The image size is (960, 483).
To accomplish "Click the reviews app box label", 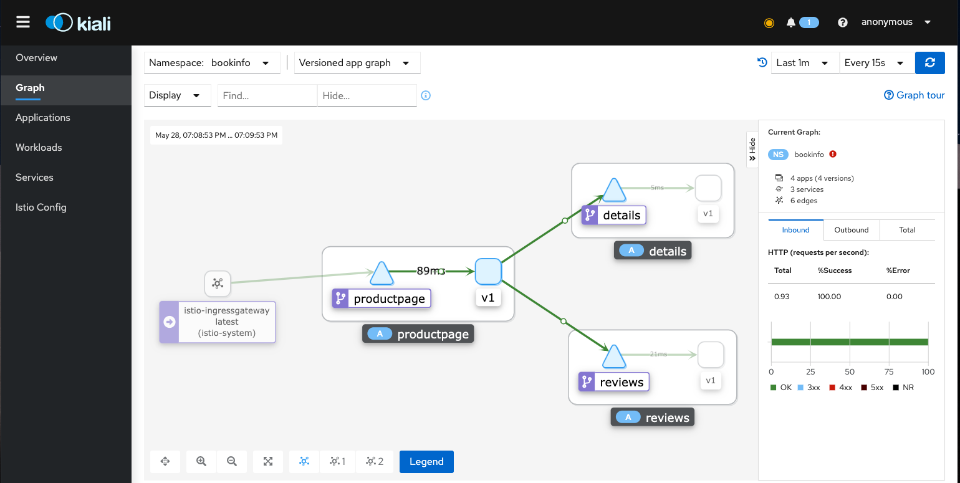I will (652, 418).
